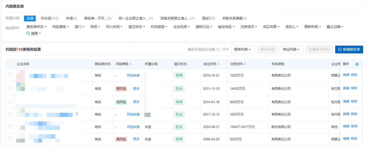Click the 批量修改标签 button
This screenshot has width=367, height=146.
(319, 50)
